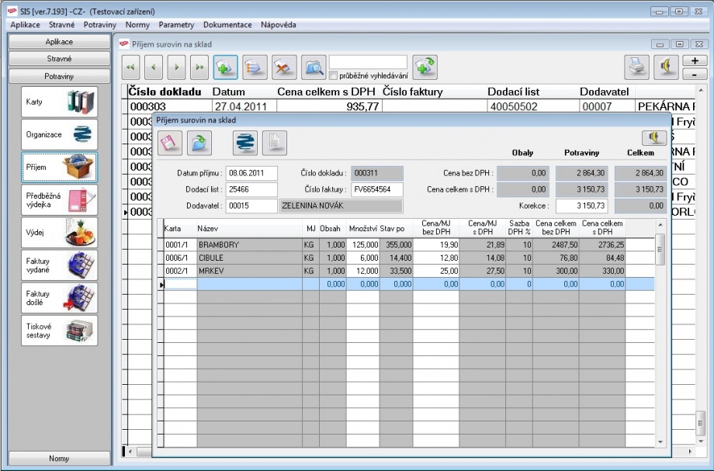The width and height of the screenshot is (714, 471).
Task: Open Normy menu
Action: click(x=137, y=25)
